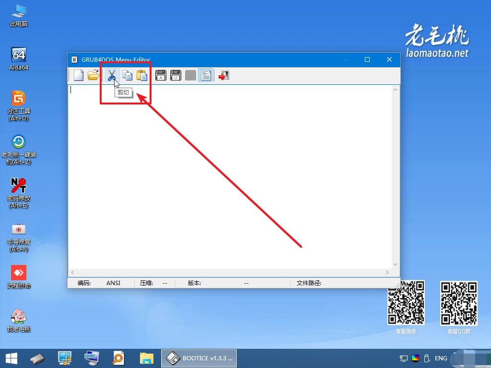This screenshot has width=491, height=368.
Task: Open File Explorer from taskbar
Action: [x=147, y=358]
